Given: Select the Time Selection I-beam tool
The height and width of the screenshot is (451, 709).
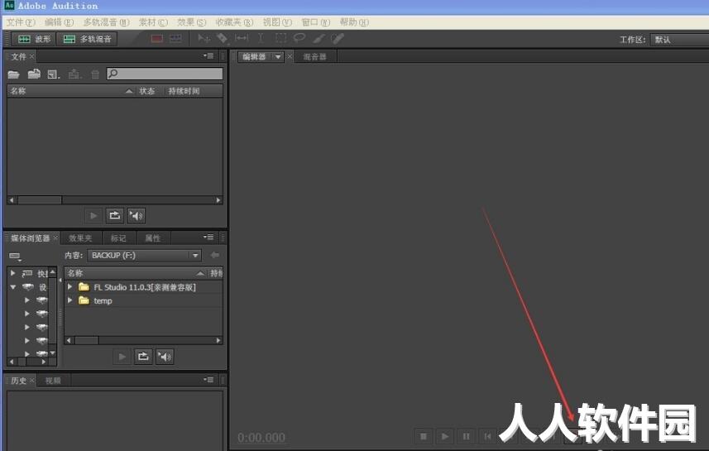Looking at the screenshot, I should (261, 38).
